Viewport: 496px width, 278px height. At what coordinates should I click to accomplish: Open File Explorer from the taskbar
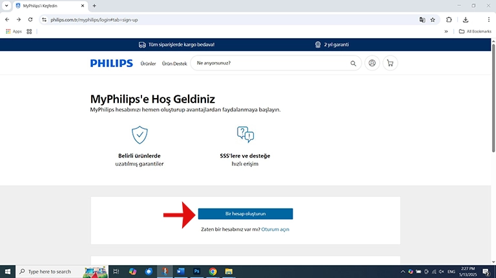(229, 272)
